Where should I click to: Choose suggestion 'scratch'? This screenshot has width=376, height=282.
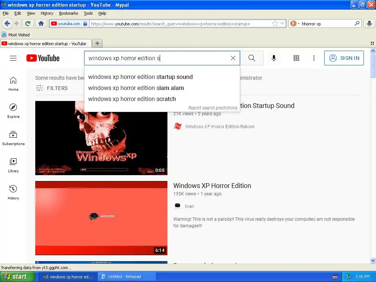click(x=162, y=99)
